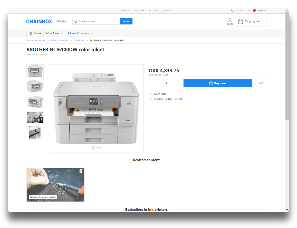Click the Save button

tap(261, 83)
